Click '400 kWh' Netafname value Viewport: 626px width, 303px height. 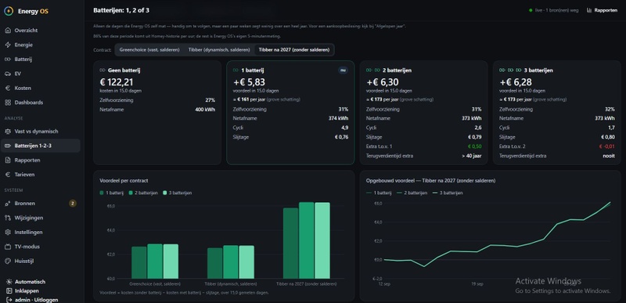point(205,110)
